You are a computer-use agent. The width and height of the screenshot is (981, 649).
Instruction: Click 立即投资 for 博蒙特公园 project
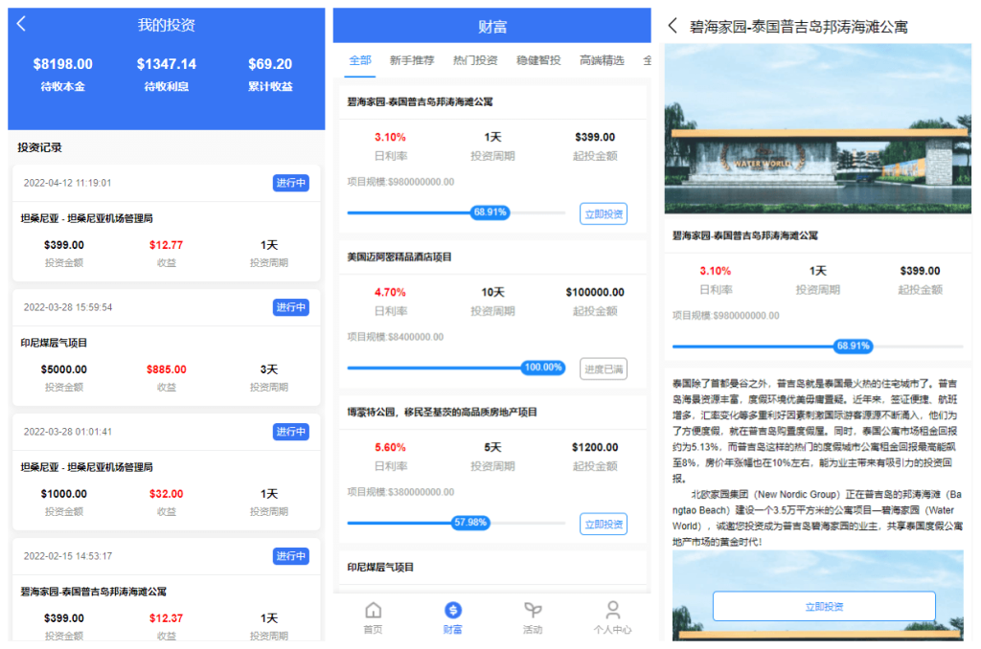point(604,524)
